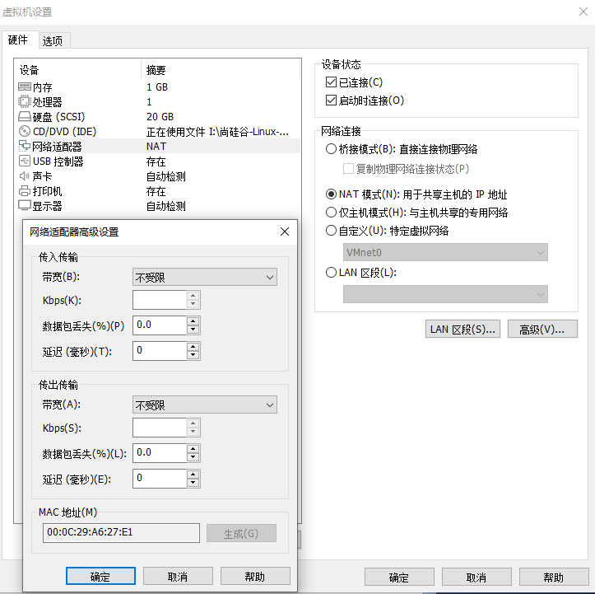Viewport: 595px width, 594px height.
Task: Click 确定 in the 虚拟机设置 window
Action: coord(399,577)
